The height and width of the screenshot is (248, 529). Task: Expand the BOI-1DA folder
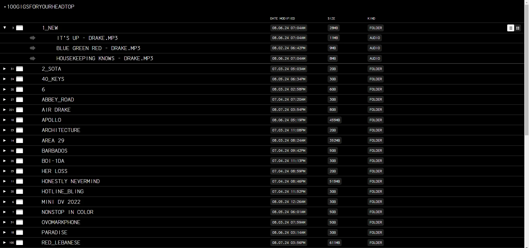click(x=4, y=161)
